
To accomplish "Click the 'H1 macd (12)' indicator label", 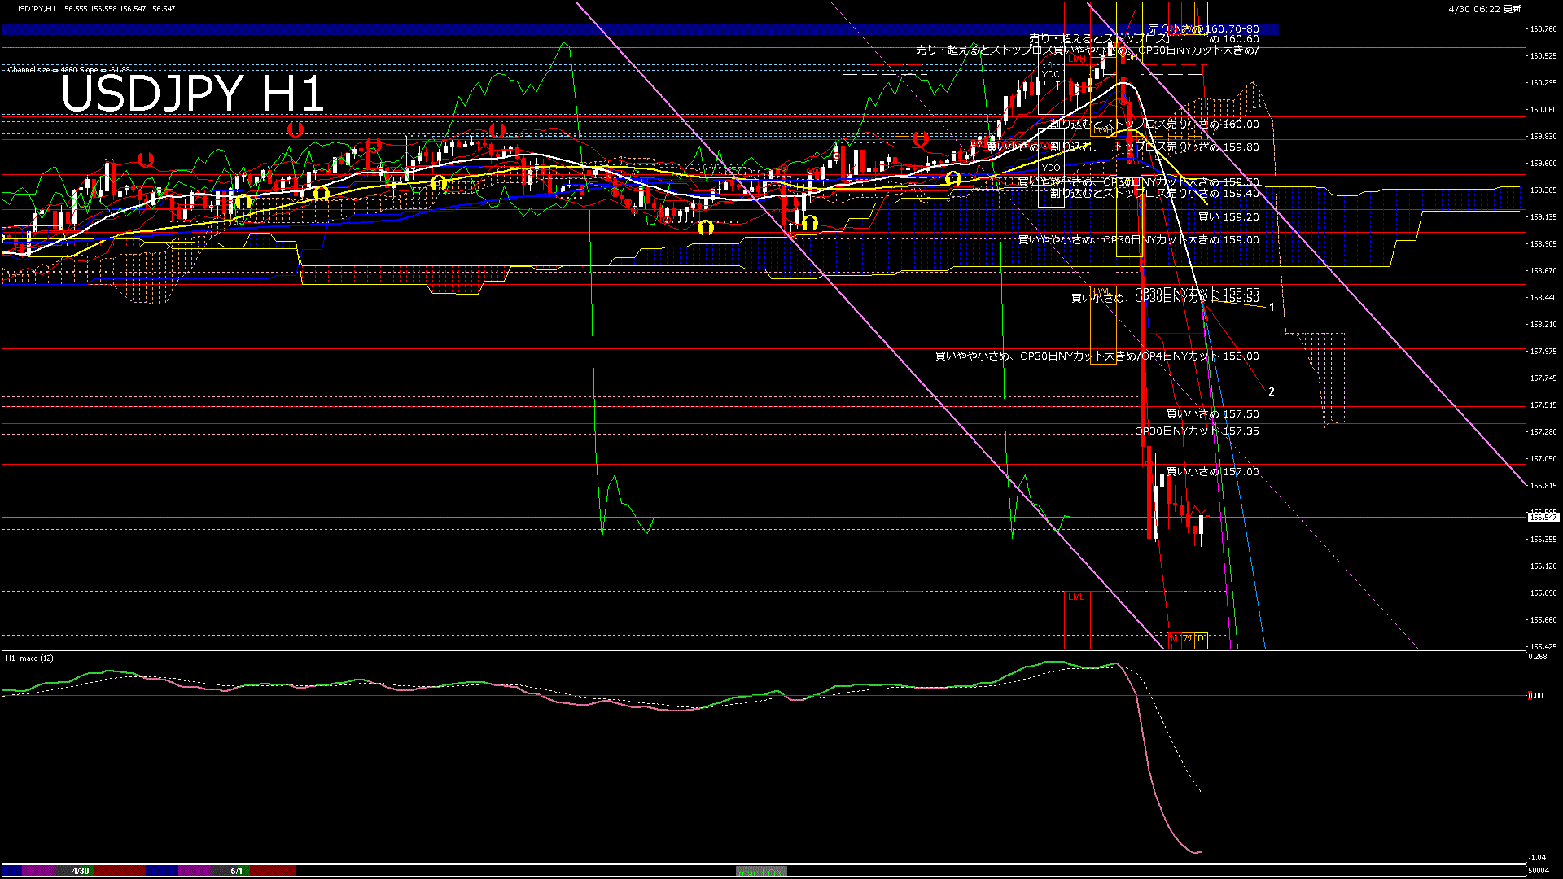I will pyautogui.click(x=30, y=658).
